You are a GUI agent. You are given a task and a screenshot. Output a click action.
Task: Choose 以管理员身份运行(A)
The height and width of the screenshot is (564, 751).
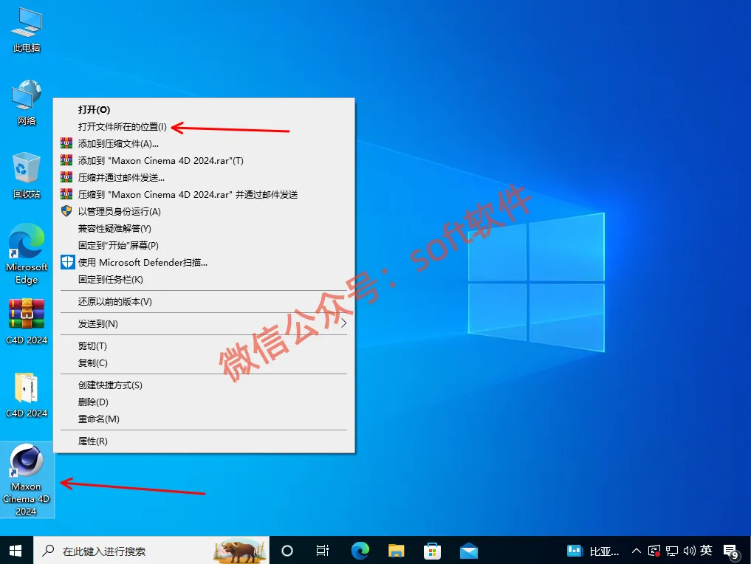[x=204, y=212]
